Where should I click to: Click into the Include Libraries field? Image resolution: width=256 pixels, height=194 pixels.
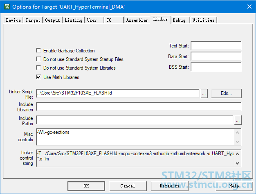point(139,106)
